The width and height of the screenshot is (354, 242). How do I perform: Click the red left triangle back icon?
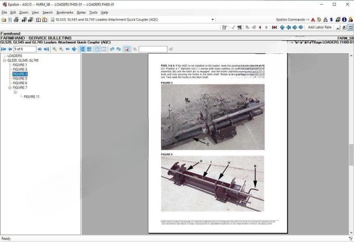tap(260, 27)
